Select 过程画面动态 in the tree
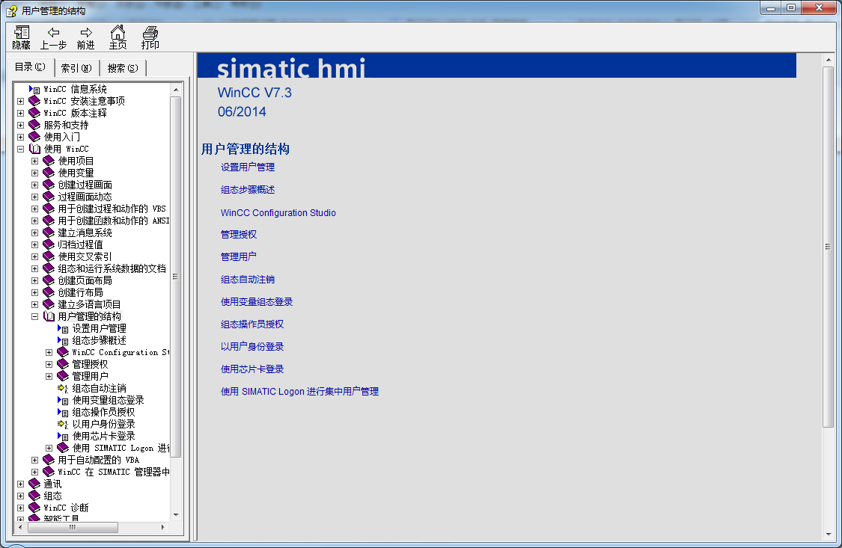This screenshot has height=548, width=842. point(85,197)
